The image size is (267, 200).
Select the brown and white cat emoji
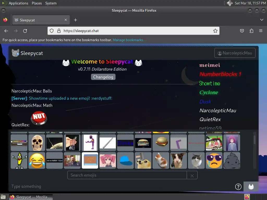[x=179, y=160]
